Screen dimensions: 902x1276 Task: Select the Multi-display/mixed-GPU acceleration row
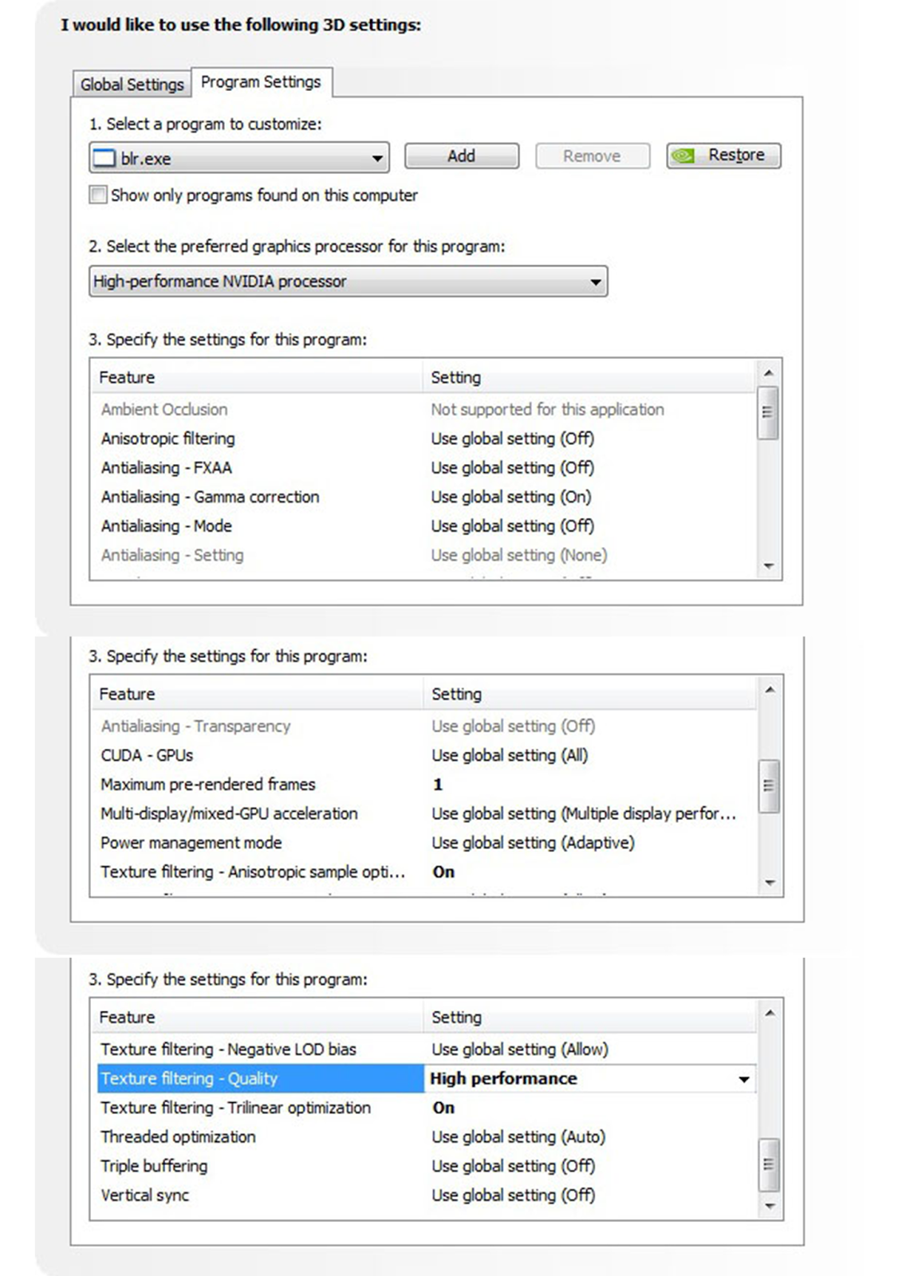[423, 813]
